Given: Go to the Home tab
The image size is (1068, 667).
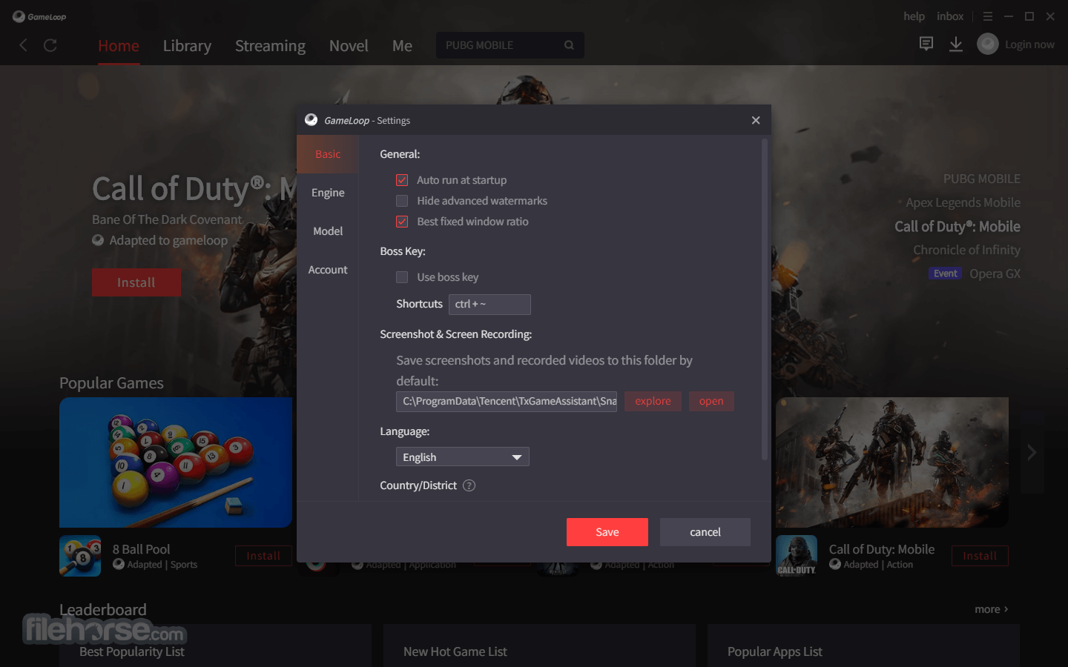Looking at the screenshot, I should [119, 46].
